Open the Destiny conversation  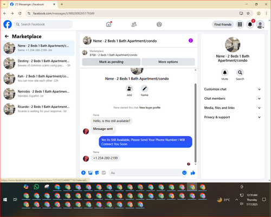(x=38, y=63)
